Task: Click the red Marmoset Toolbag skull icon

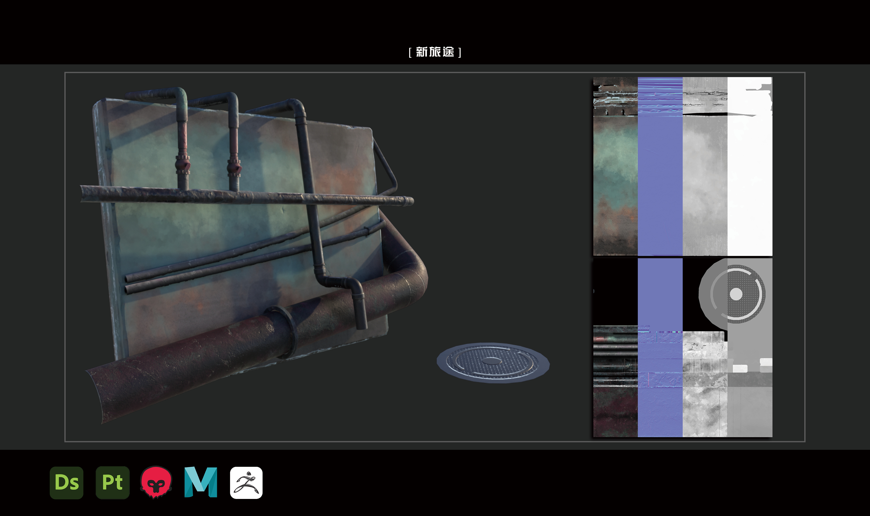Action: point(156,483)
